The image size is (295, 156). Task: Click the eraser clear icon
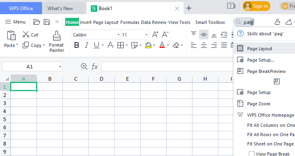[x=176, y=45]
